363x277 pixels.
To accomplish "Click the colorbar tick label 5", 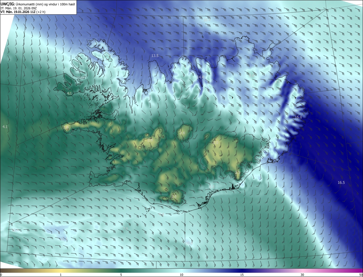I will point(121,275).
